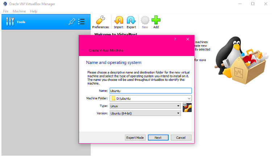Click the Cancel button
The height and width of the screenshot is (160, 272).
point(181,138)
